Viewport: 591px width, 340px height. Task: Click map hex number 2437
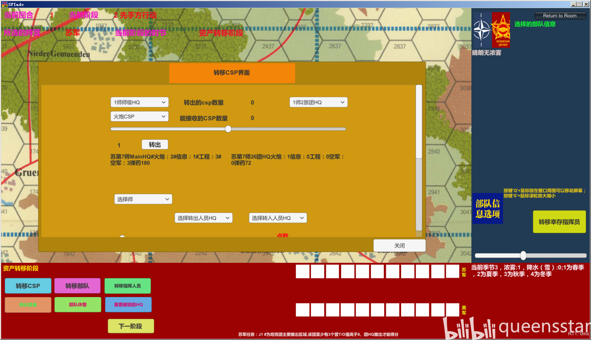coord(268,46)
